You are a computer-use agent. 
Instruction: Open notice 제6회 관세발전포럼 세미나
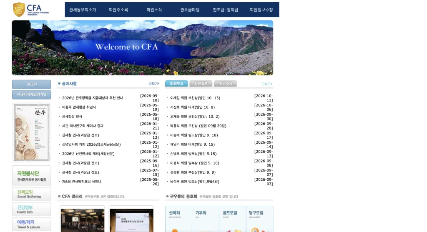(82, 182)
